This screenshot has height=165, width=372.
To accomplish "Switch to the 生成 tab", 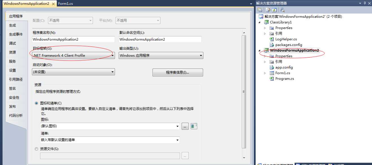I will pyautogui.click(x=16, y=25).
